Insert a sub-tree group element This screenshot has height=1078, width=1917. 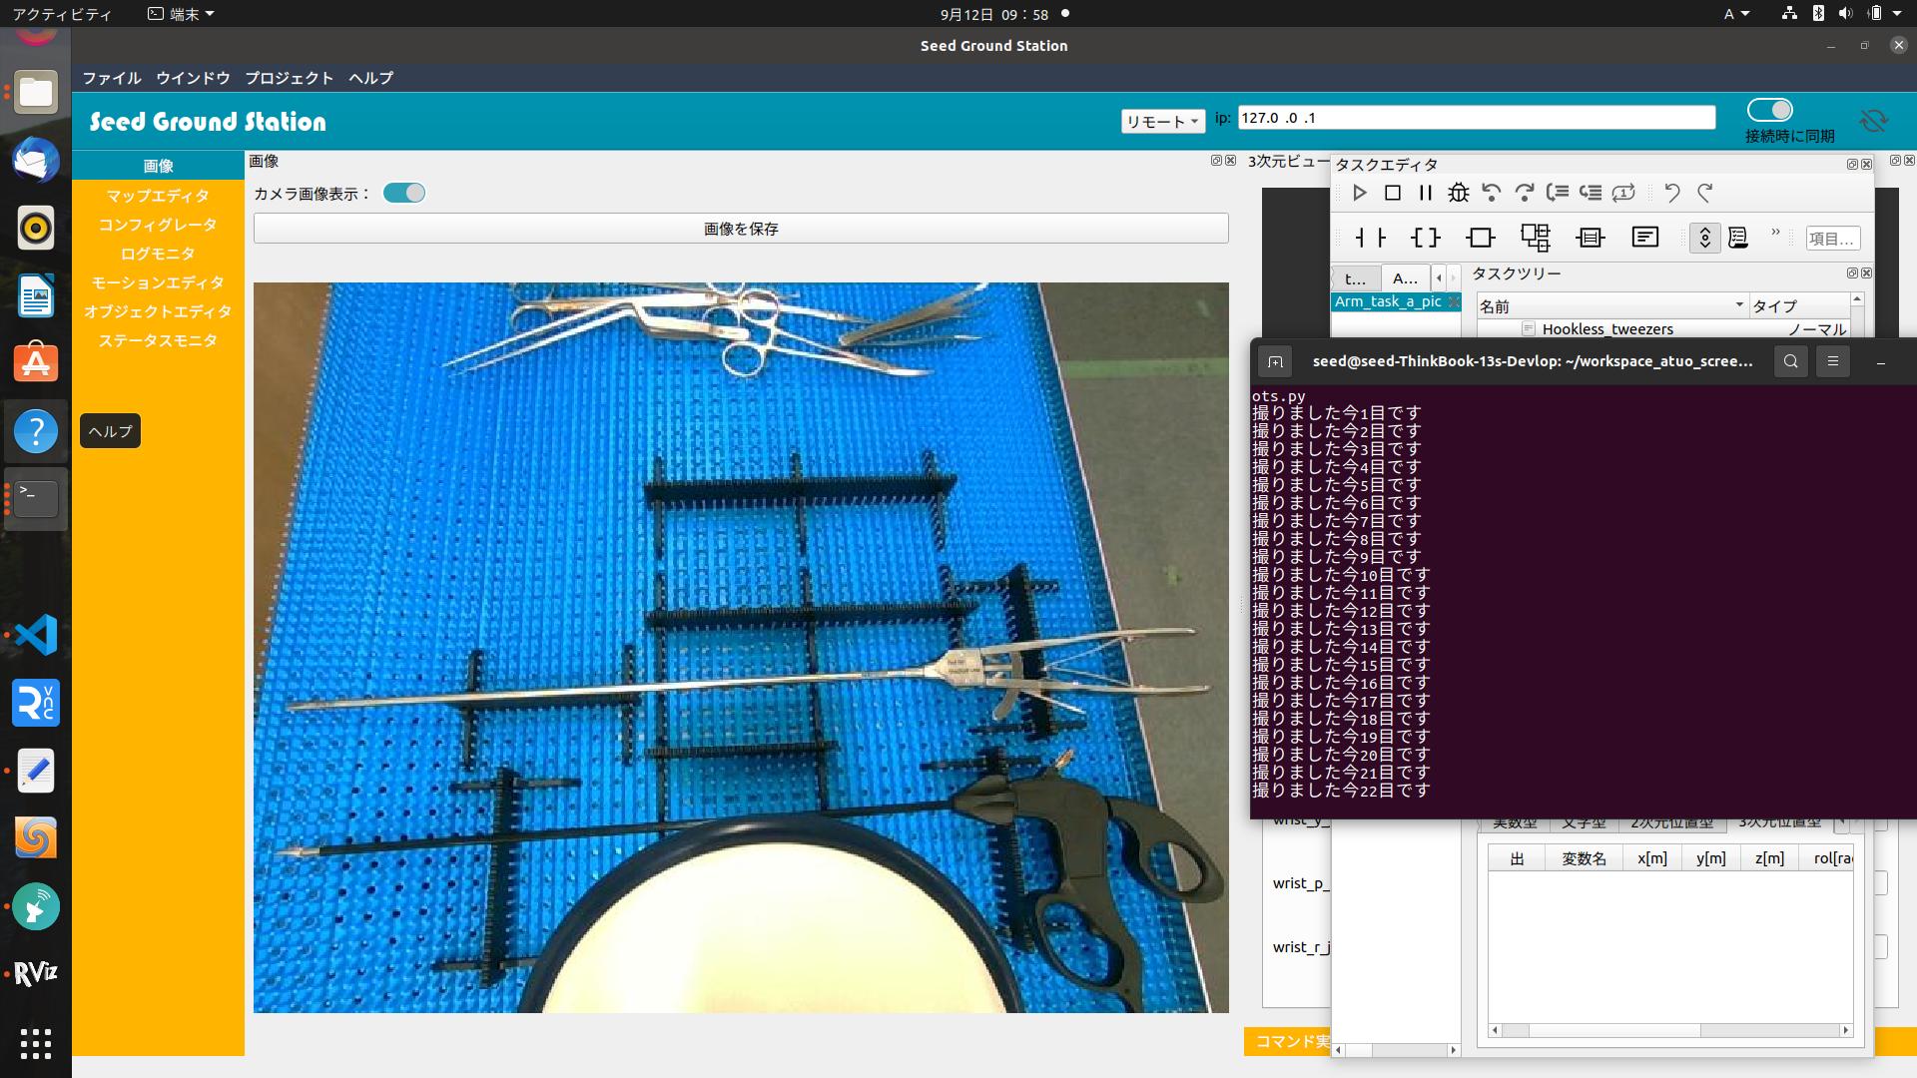1536,238
